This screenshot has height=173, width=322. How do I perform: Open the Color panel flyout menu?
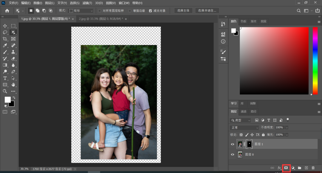tap(319, 22)
